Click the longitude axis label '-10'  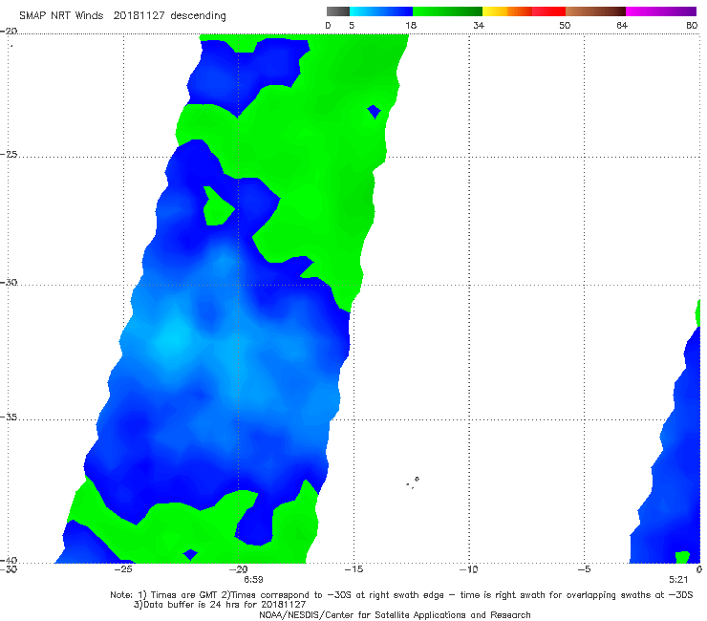[469, 569]
